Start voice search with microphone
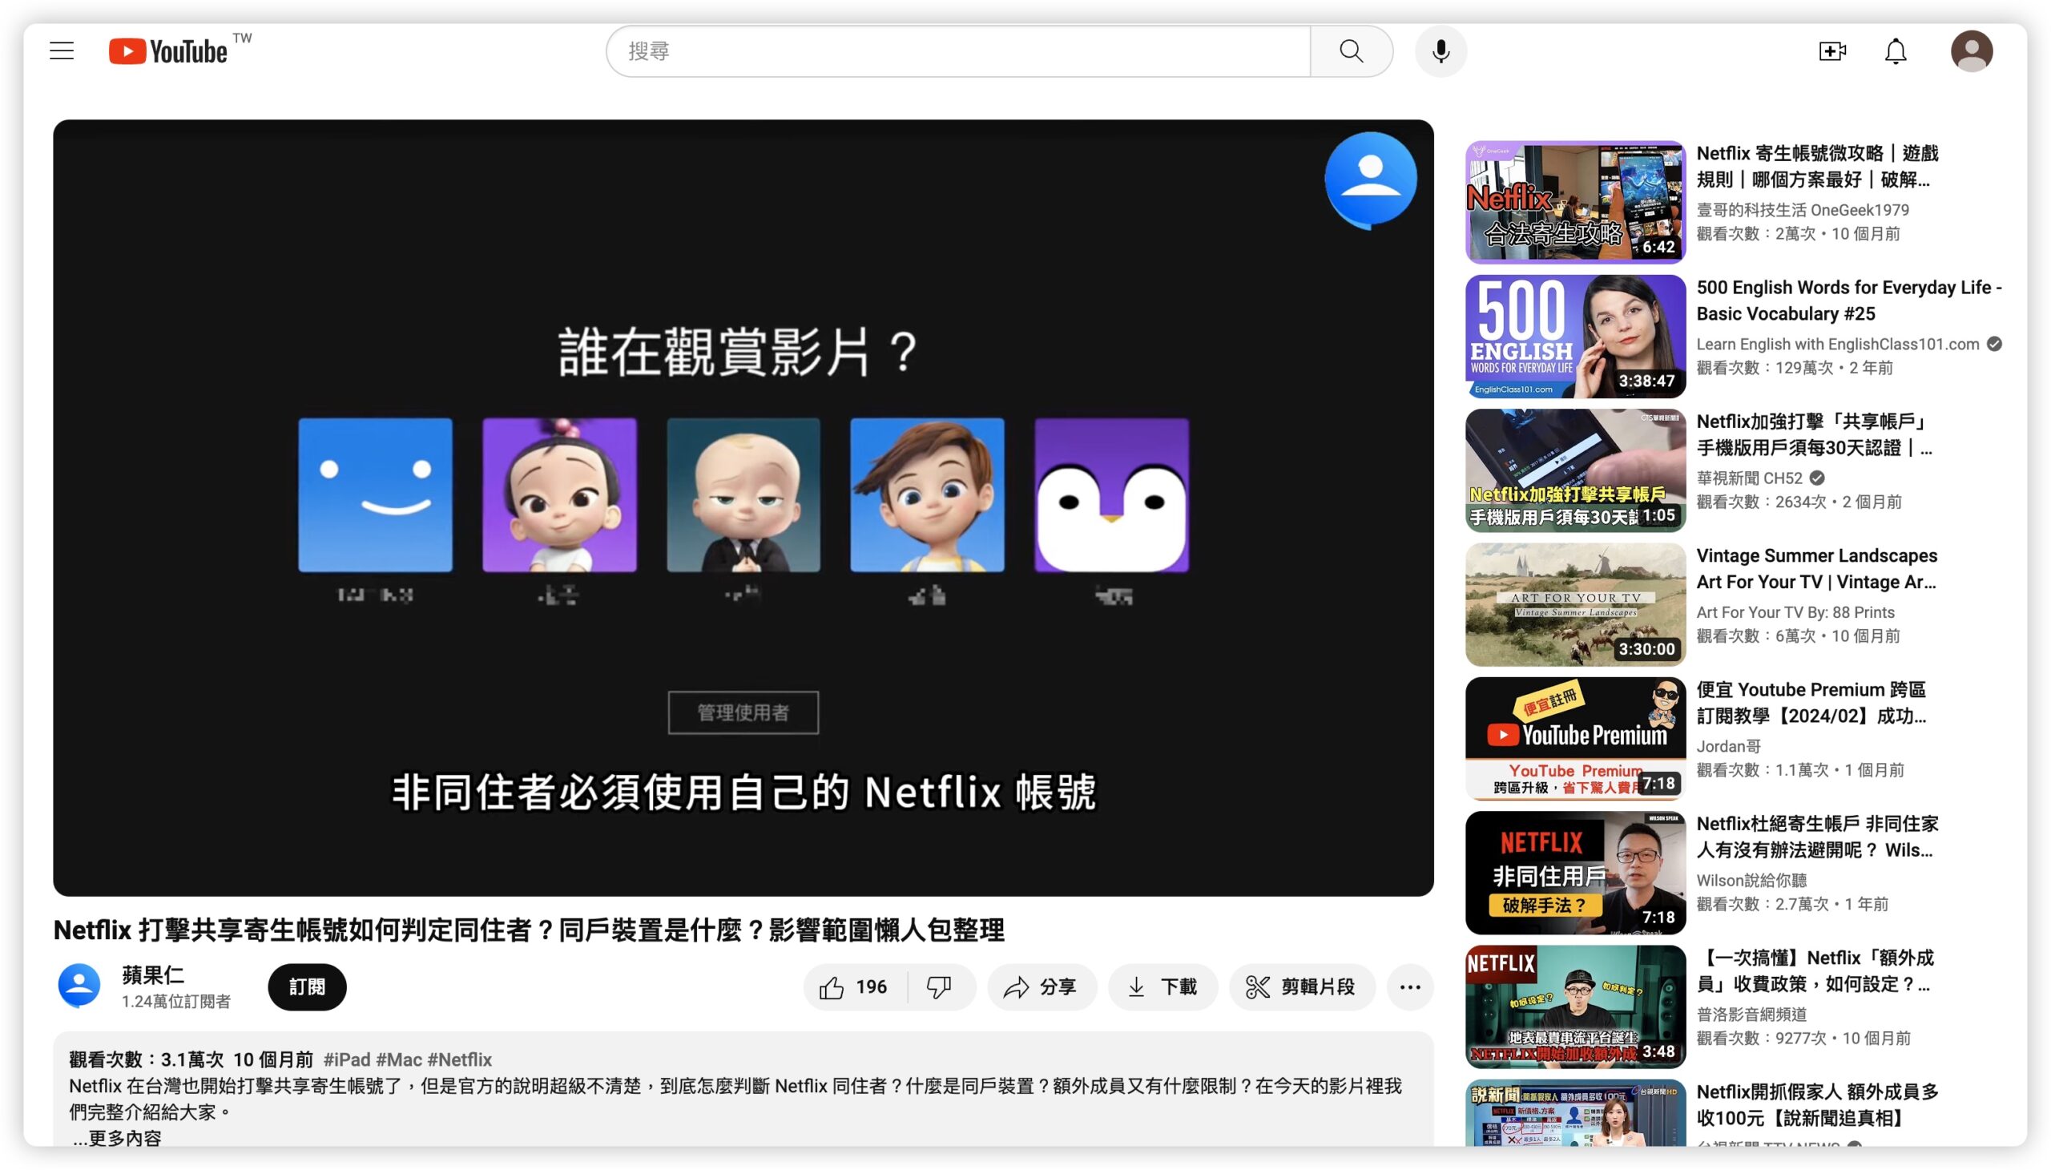 1441,51
